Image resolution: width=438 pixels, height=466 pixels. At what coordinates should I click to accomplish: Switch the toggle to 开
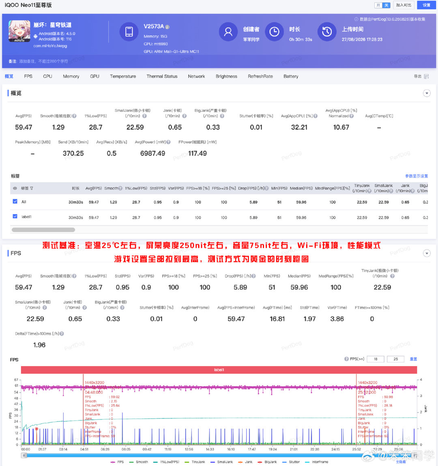(378, 5)
